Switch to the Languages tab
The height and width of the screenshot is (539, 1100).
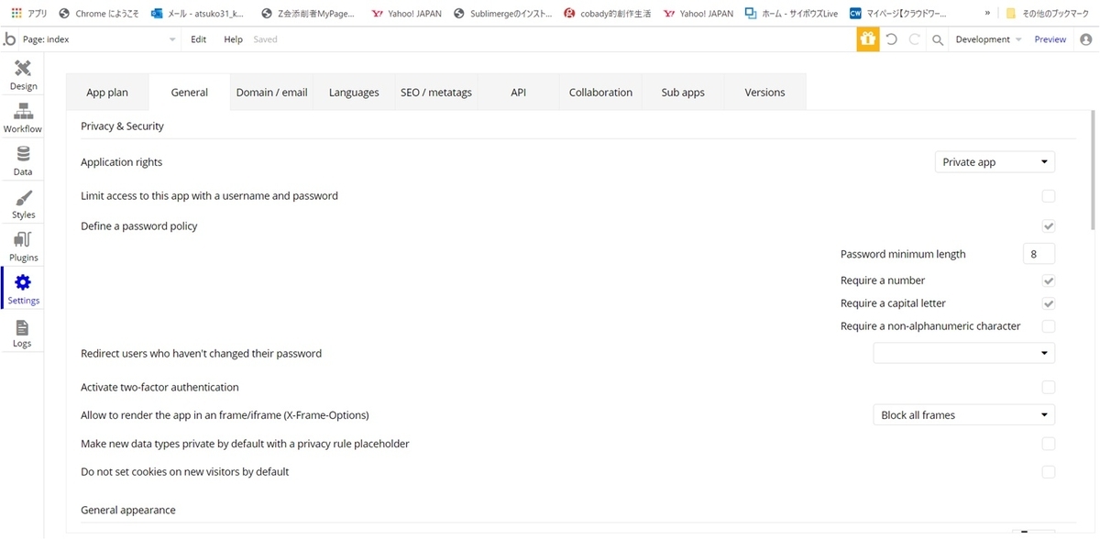click(x=354, y=93)
